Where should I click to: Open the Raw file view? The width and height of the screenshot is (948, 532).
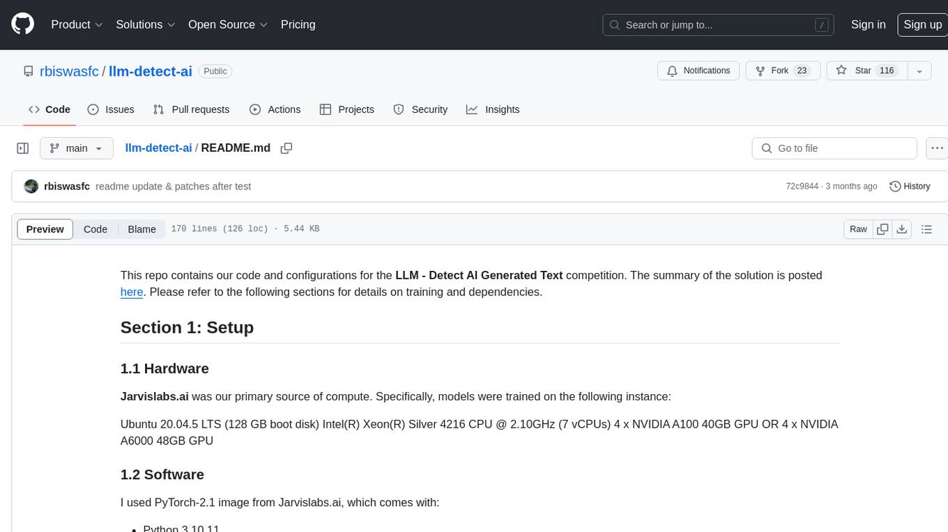click(x=859, y=229)
